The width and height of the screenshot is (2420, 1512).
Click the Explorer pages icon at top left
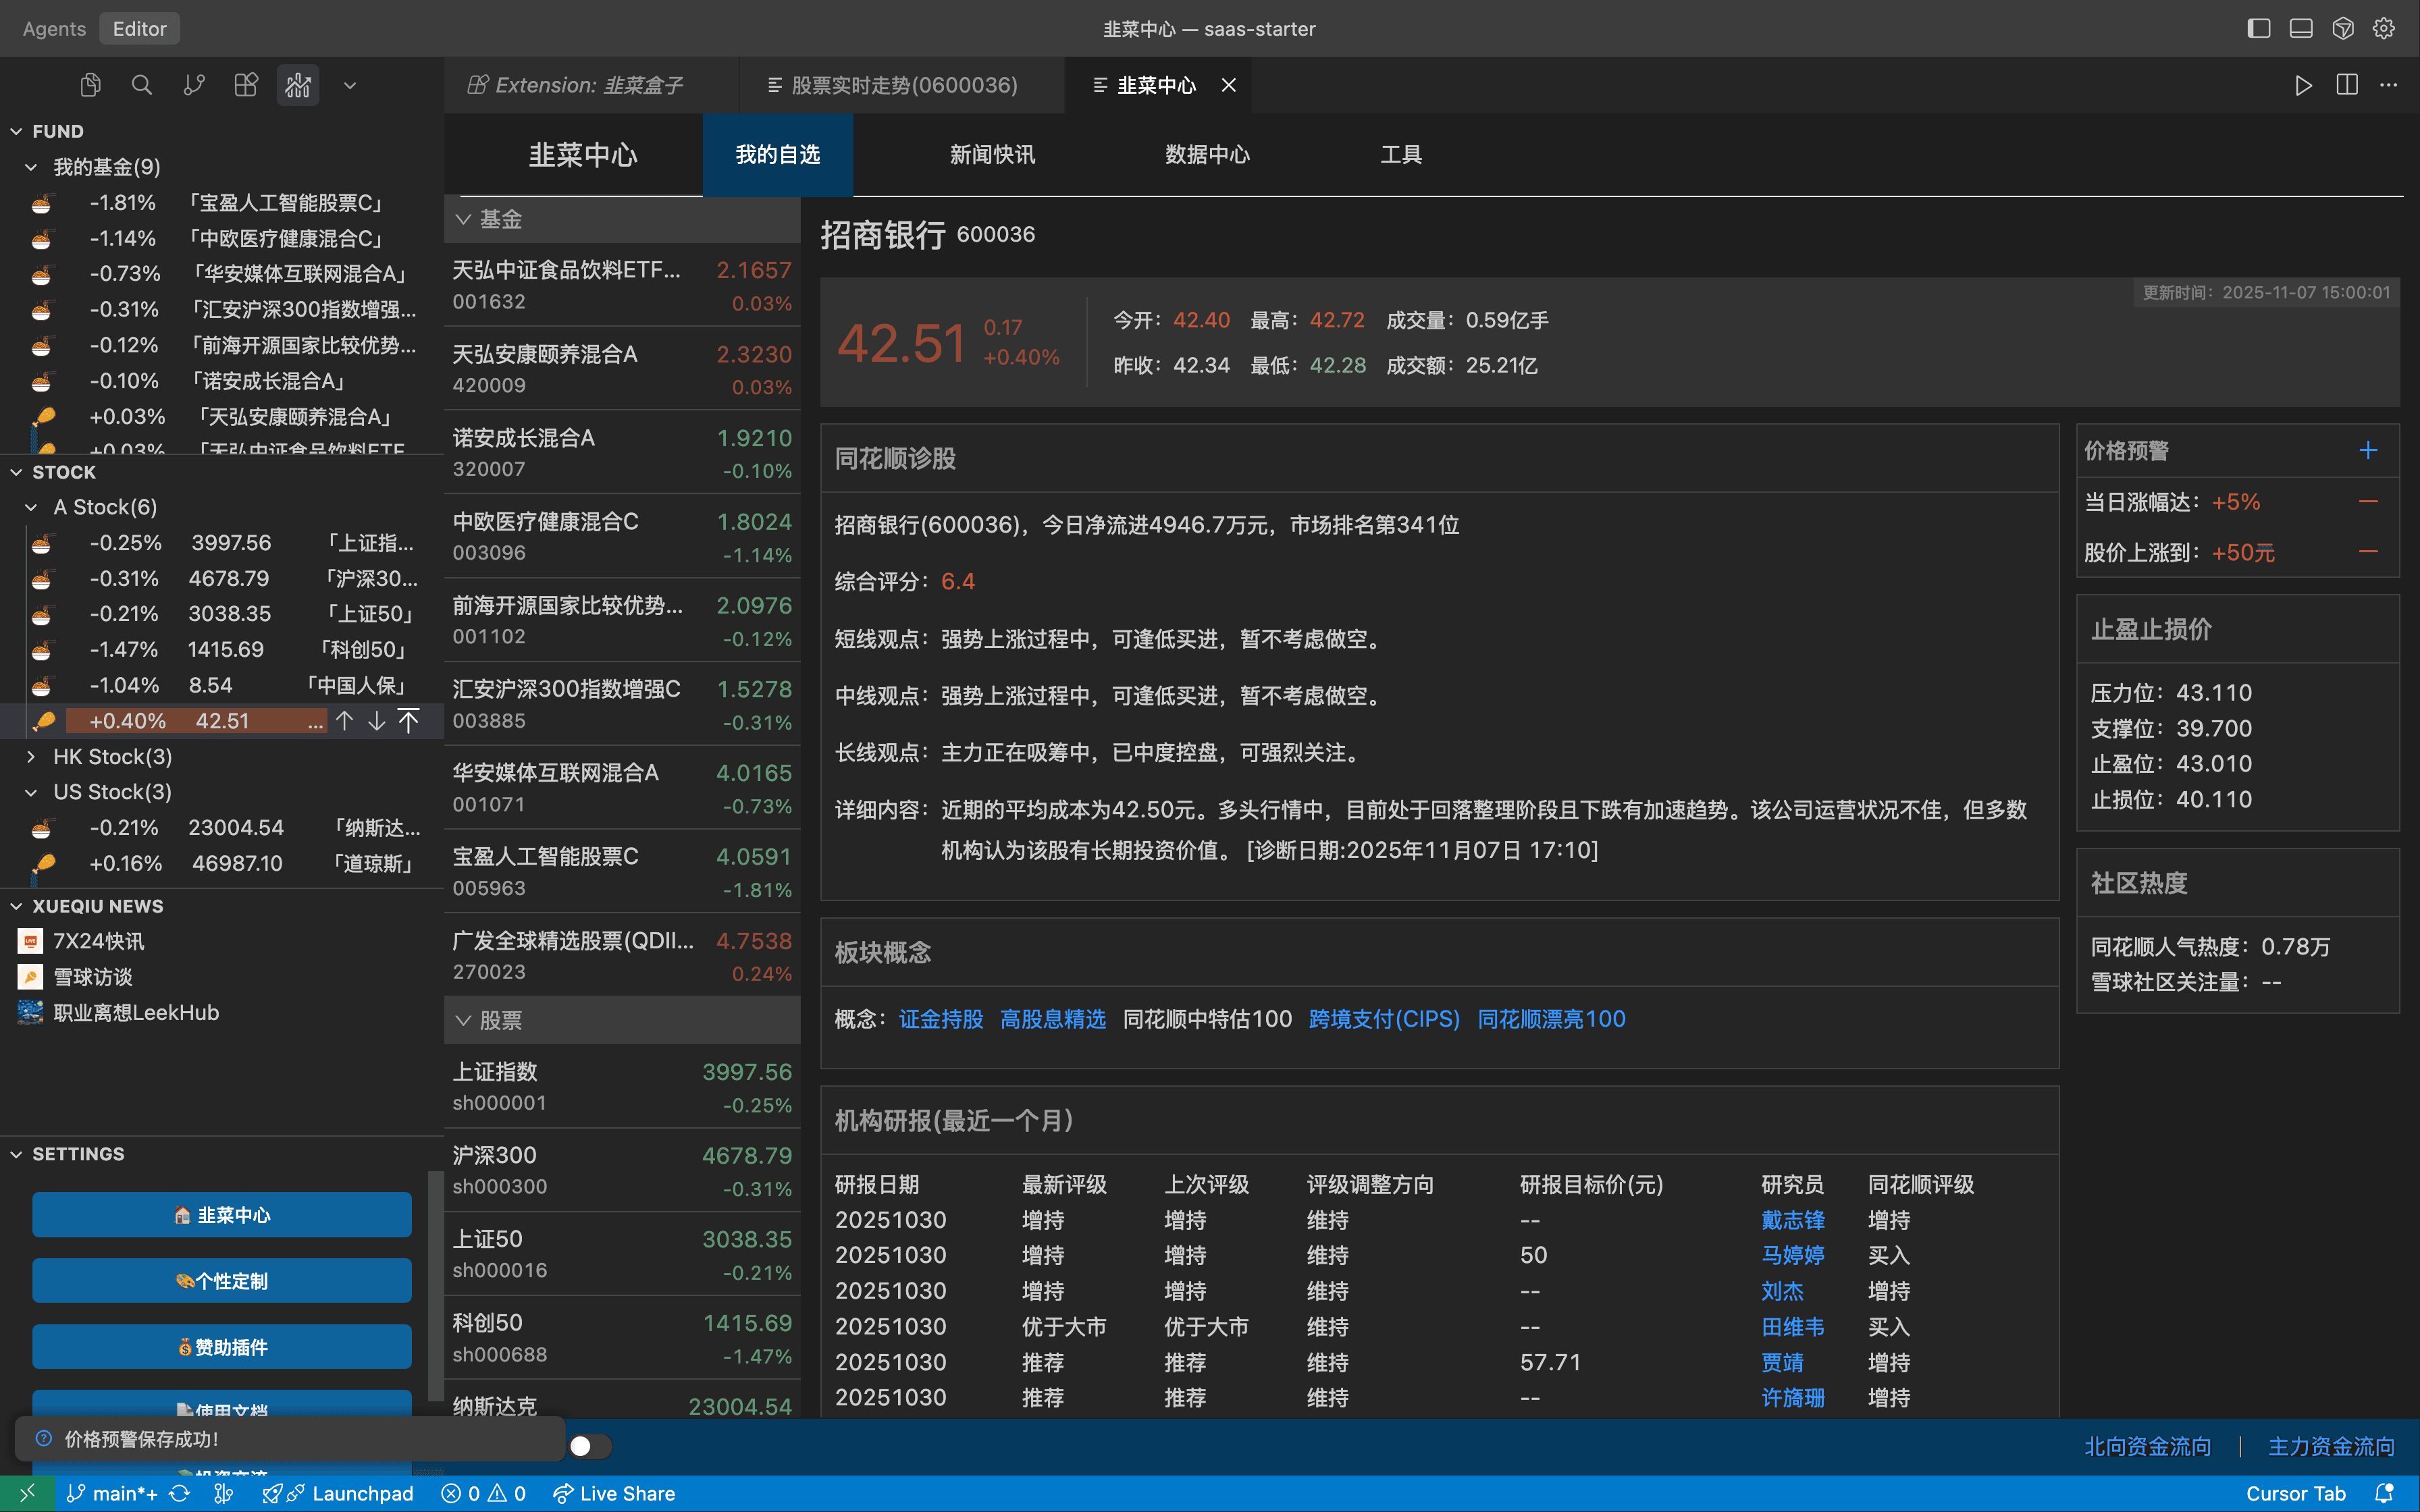click(x=90, y=85)
